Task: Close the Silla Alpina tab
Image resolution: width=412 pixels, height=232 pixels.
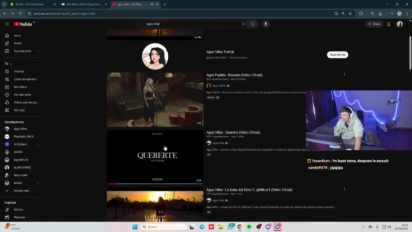Action: point(106,4)
